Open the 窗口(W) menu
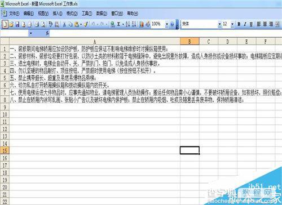Image resolution: width=282 pixels, height=205 pixels. (117, 14)
